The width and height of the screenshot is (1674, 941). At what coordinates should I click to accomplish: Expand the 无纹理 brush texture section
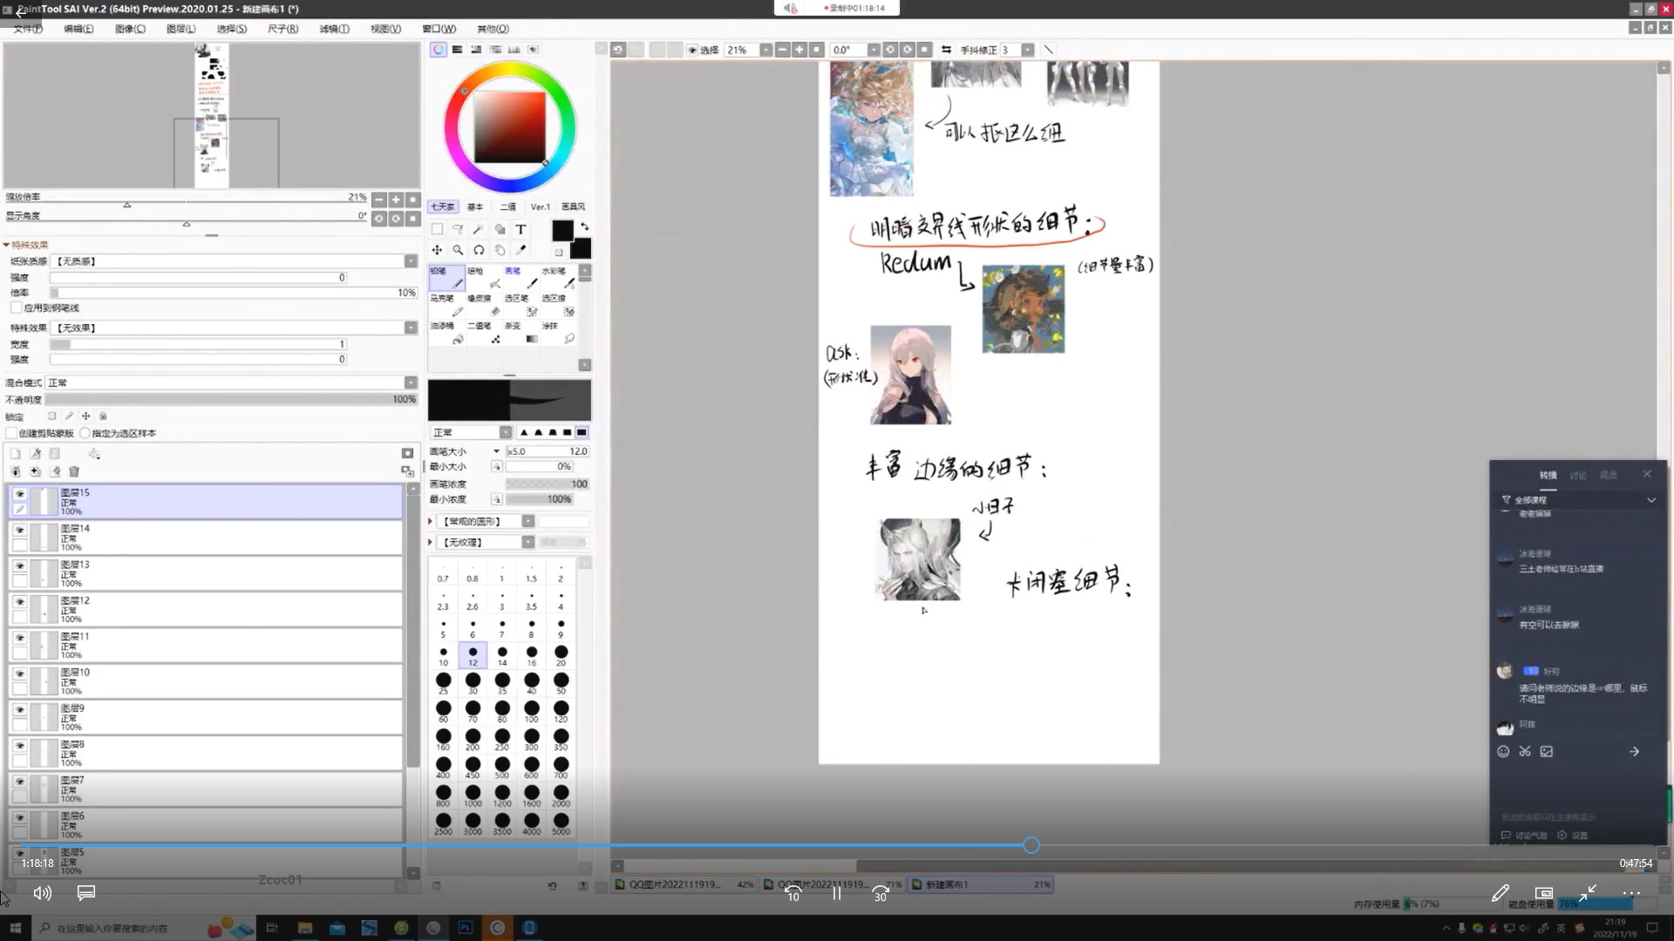(431, 542)
